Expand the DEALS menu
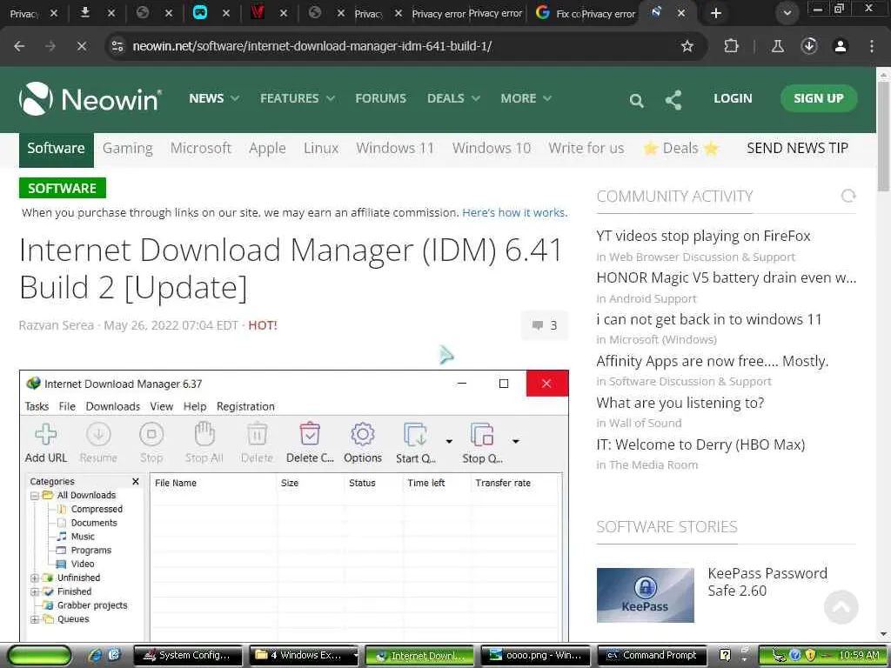This screenshot has width=891, height=668. click(453, 98)
